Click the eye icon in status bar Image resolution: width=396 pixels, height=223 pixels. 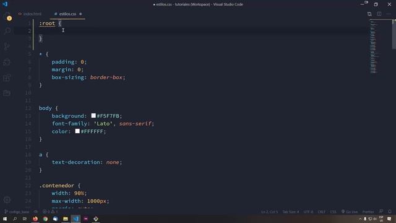pyautogui.click(x=36, y=212)
